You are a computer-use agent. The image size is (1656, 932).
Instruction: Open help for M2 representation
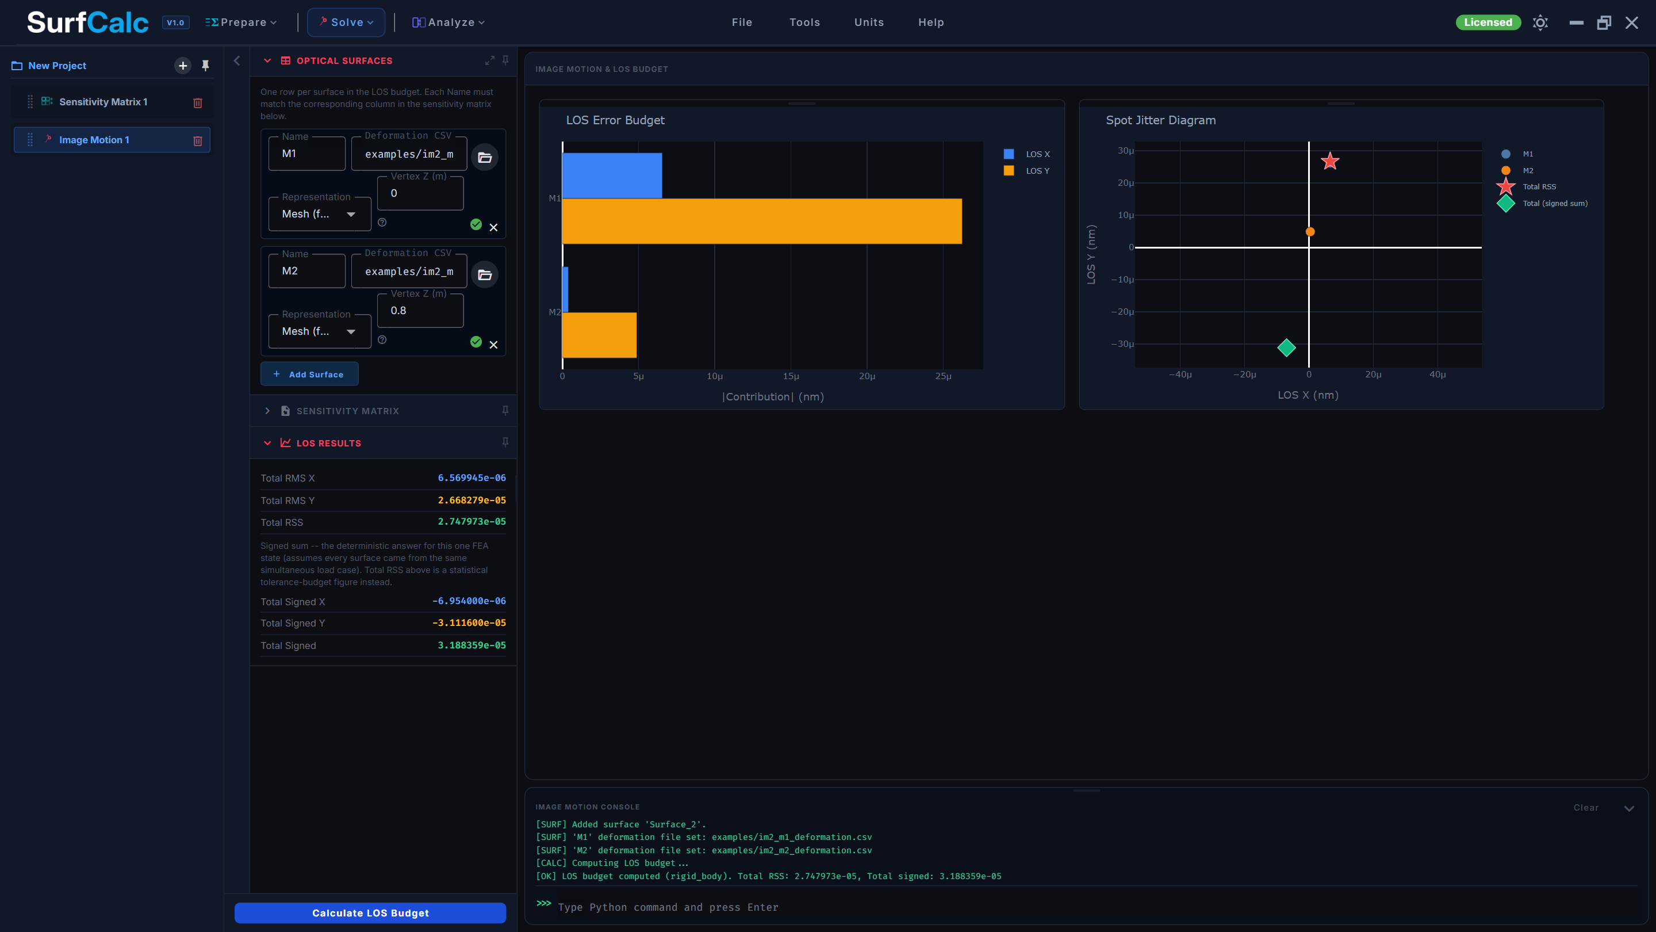coord(382,339)
